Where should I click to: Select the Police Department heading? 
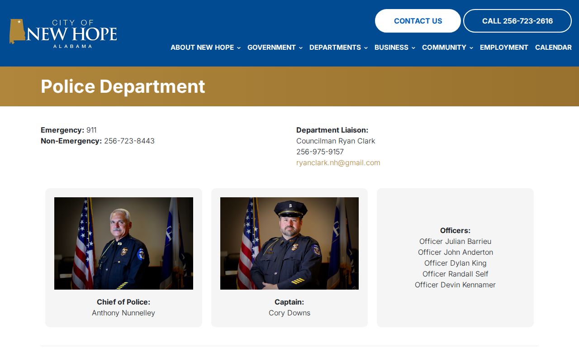point(123,86)
